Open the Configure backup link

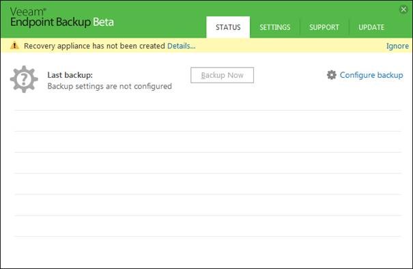[371, 75]
